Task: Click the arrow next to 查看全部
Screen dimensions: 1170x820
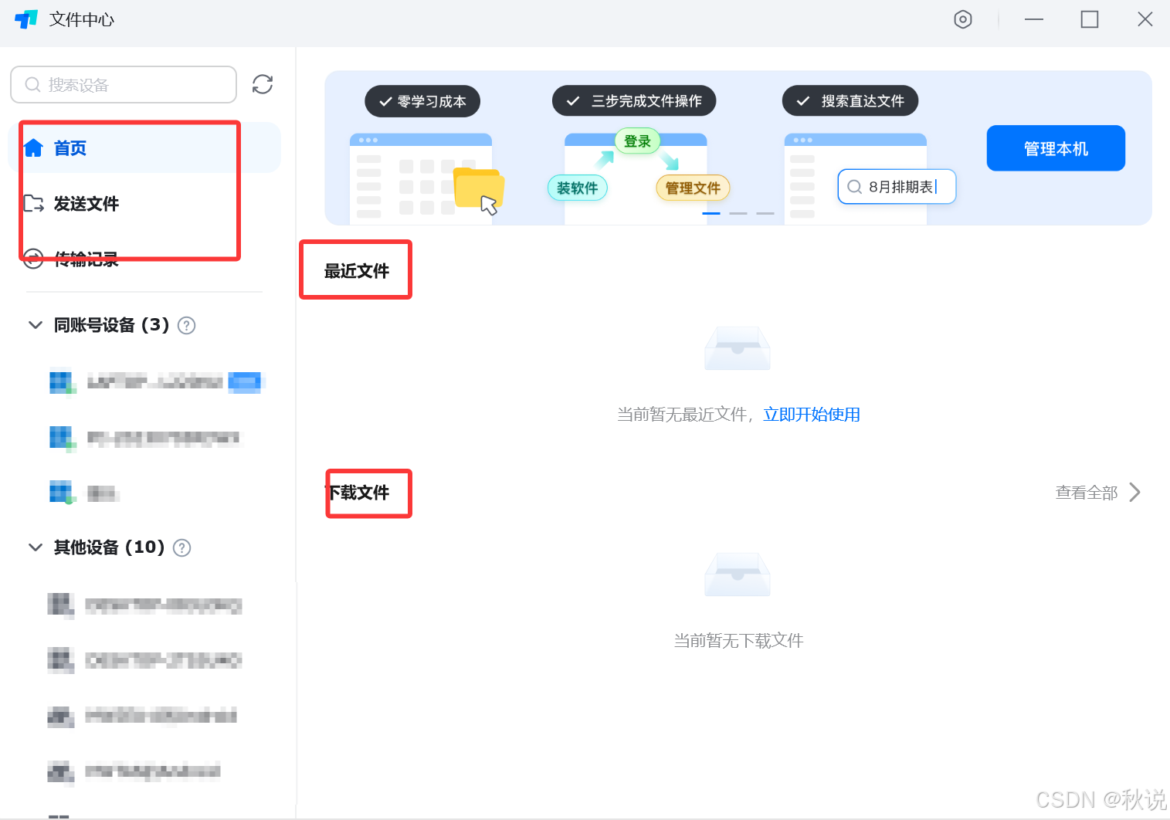Action: click(1134, 492)
